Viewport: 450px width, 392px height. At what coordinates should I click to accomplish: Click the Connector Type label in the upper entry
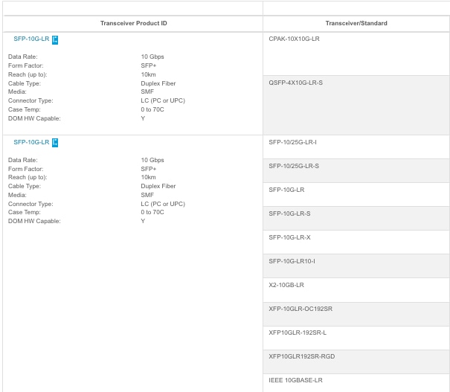(30, 100)
